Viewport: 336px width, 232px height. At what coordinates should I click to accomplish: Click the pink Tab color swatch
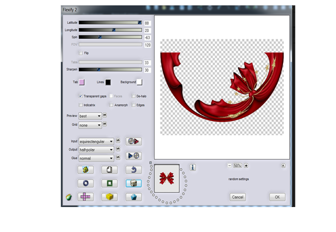point(81,82)
